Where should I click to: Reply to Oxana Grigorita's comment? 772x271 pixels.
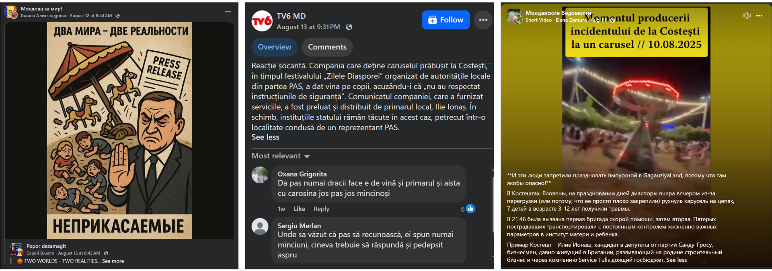coord(321,209)
